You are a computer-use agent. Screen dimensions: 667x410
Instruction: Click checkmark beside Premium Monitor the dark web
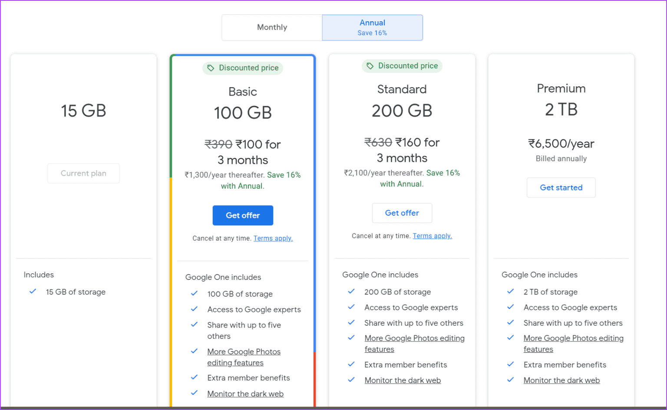(x=511, y=380)
